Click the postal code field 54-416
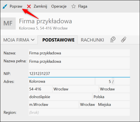 [40, 89]
